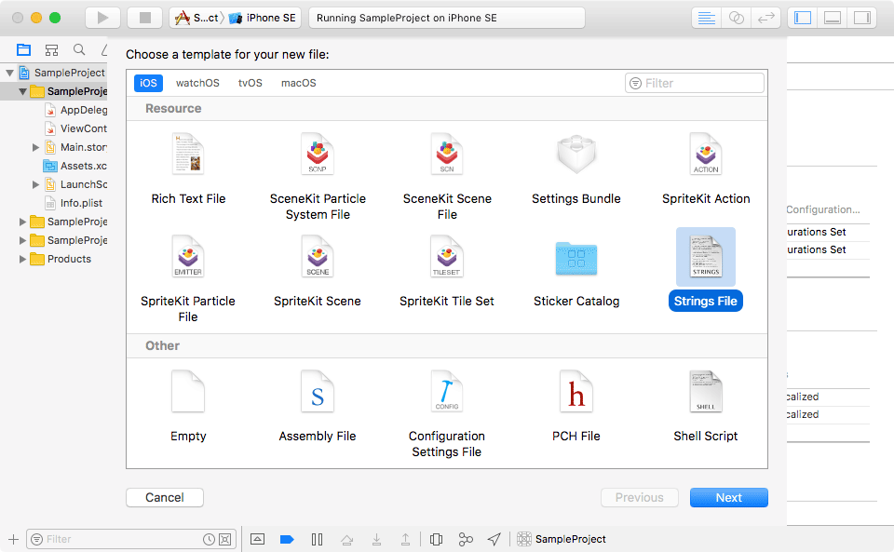Select the Shell Script template

pyautogui.click(x=706, y=406)
